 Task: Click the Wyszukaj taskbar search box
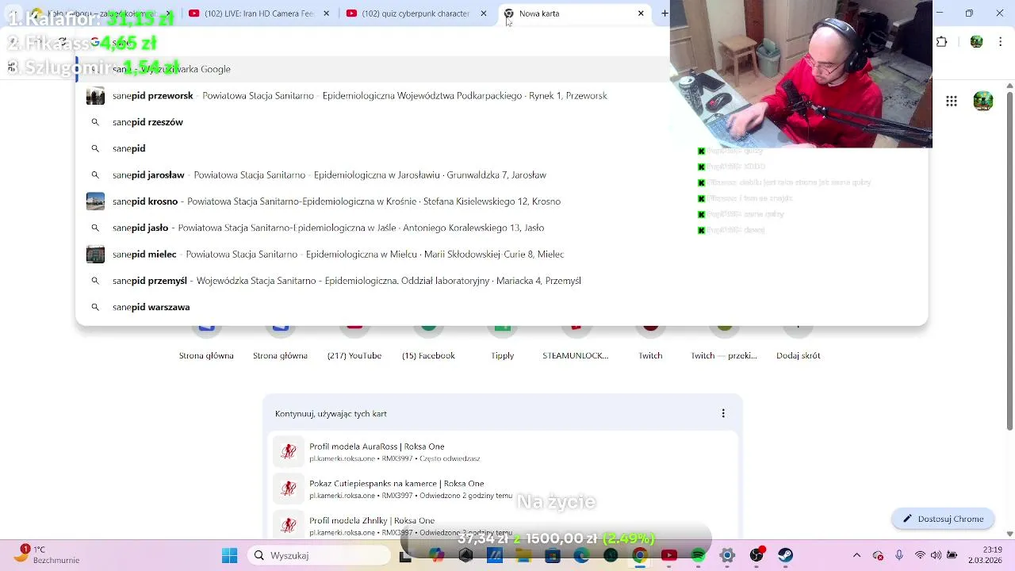320,555
